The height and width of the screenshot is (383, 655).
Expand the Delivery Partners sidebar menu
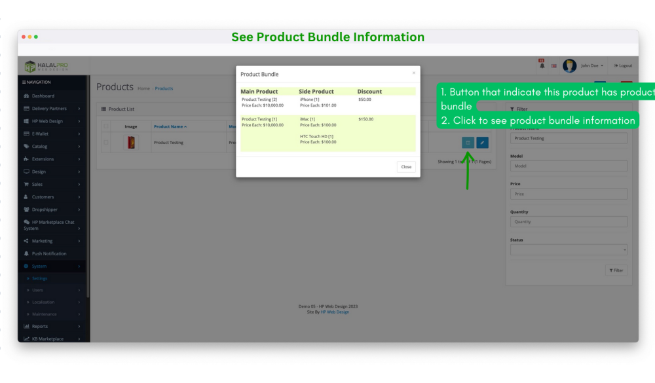coord(49,109)
